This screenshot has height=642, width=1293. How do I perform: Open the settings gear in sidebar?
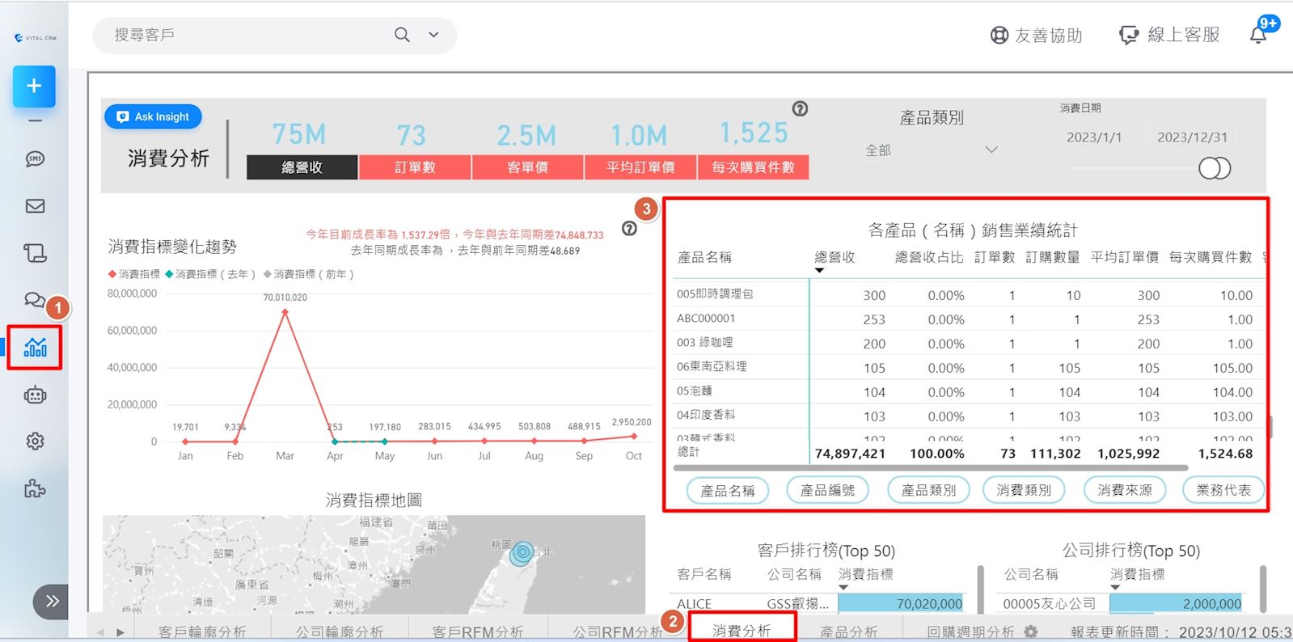pyautogui.click(x=35, y=441)
